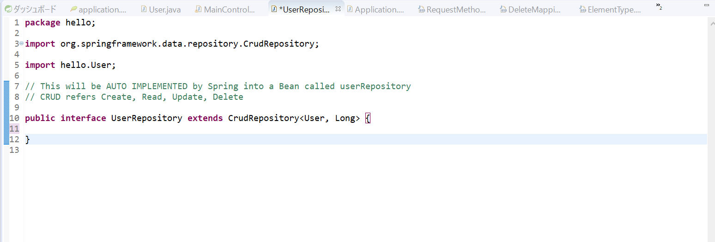Click the class file icon on the DeleteMappi tab
Screen dimensions: 715x242
[x=503, y=9]
